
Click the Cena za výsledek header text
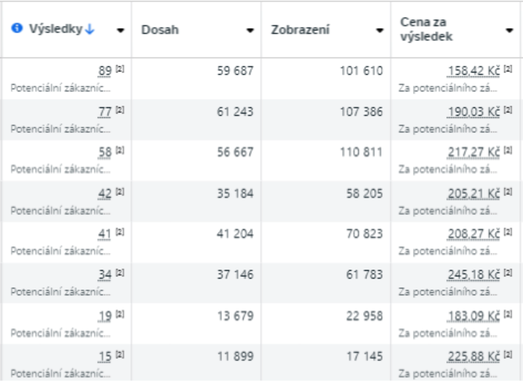pos(426,29)
